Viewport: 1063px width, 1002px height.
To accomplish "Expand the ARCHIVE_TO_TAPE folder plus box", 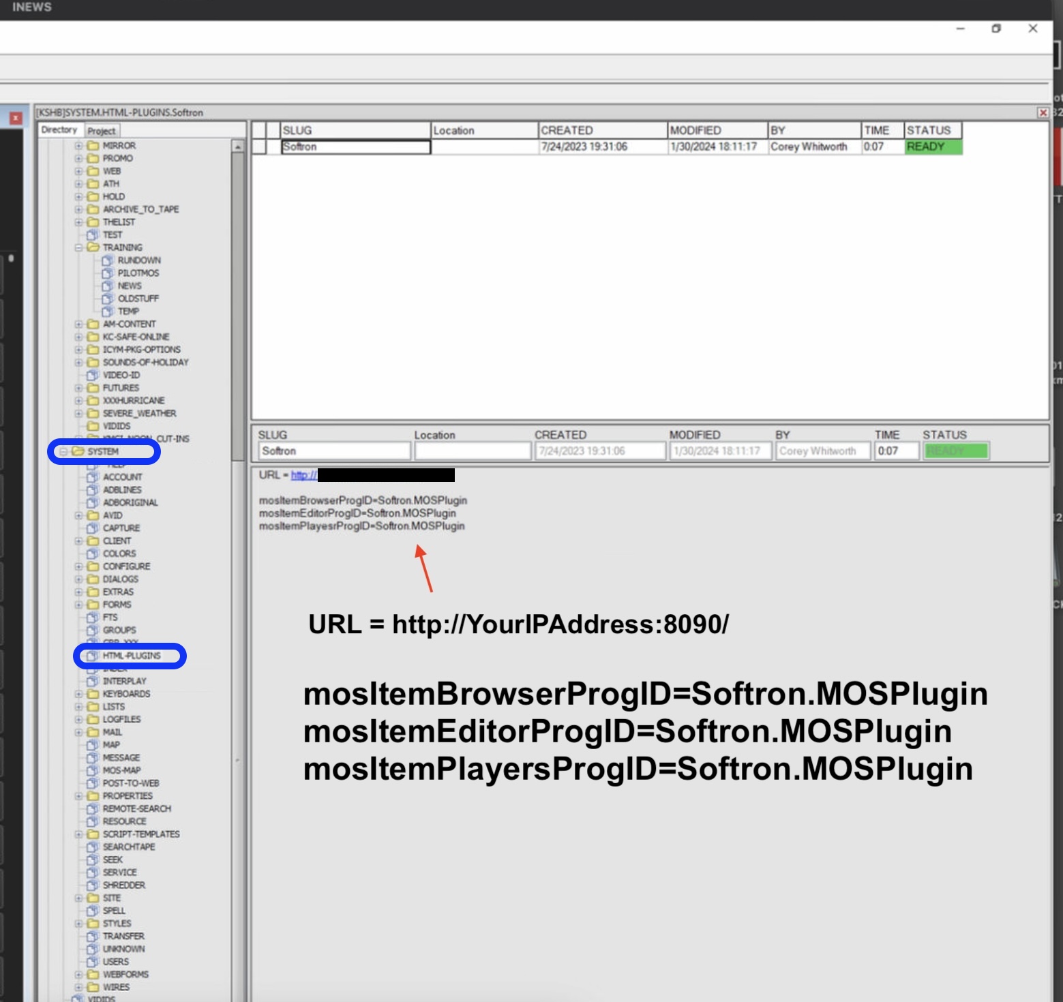I will [78, 209].
